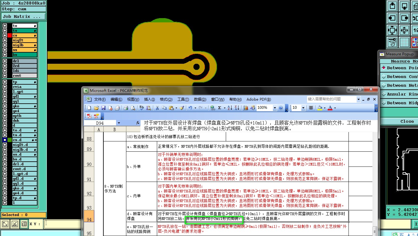418x236 pixels.
Task: Click Excel New workbook icon
Action: point(89,108)
